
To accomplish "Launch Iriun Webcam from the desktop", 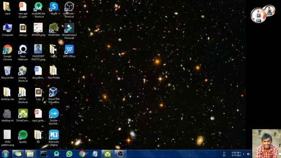I will (x=23, y=50).
